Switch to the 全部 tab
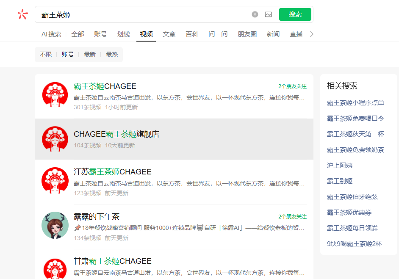Viewport: 399px width, 279px height. tap(78, 34)
